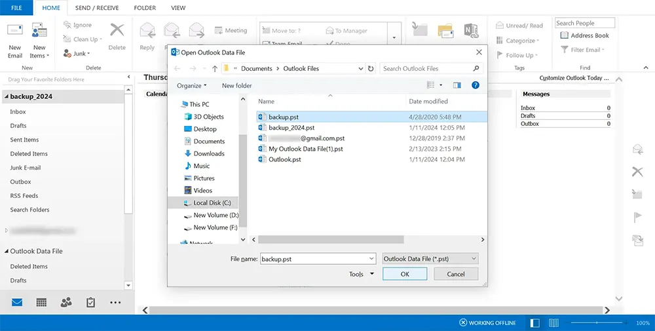Open the Categorize dropdown
This screenshot has width=655, height=331.
(x=517, y=41)
